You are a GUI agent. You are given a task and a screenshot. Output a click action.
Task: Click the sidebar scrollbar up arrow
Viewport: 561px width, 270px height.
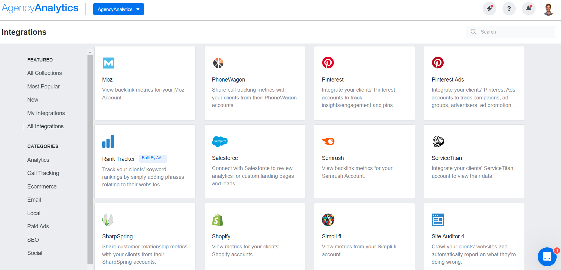pos(90,52)
